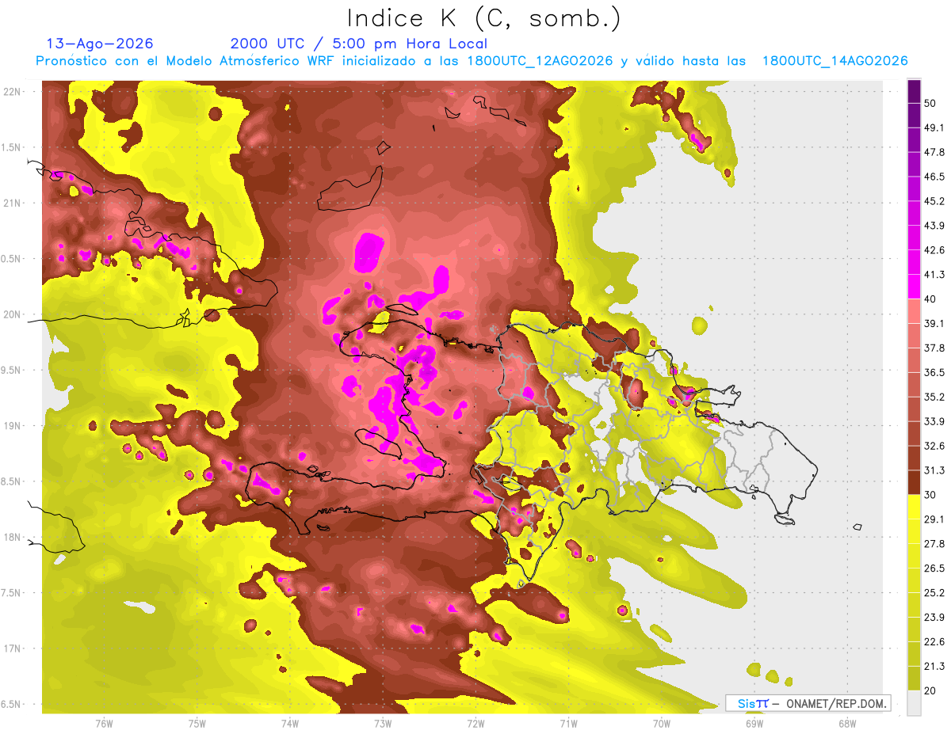Viewport: 951px width, 734px height.
Task: Click the longitude label "70W"
Action: (x=662, y=723)
